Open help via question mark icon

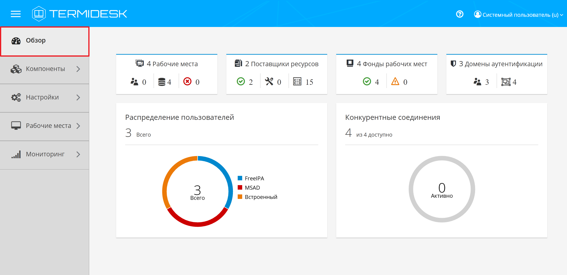(460, 14)
